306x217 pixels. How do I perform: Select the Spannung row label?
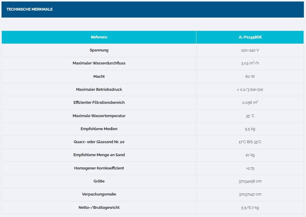(99, 50)
